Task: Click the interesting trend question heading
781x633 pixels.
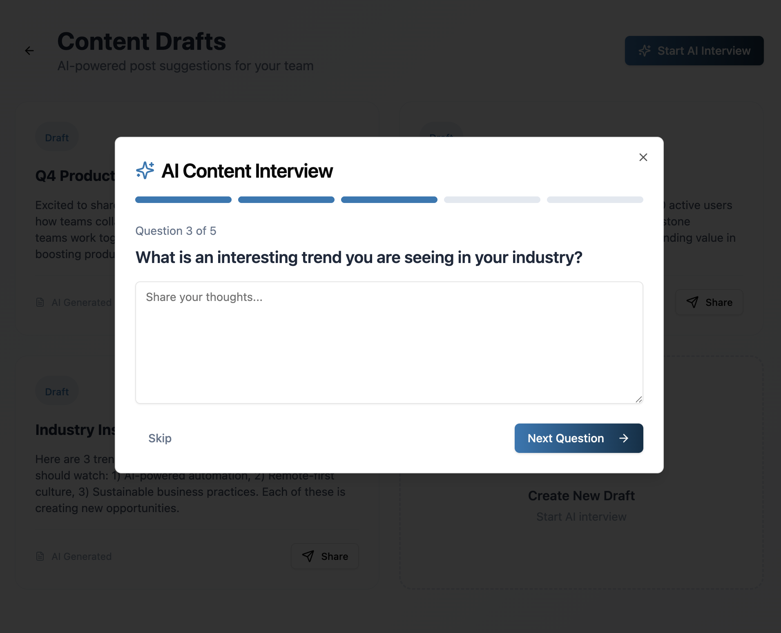Action: [359, 257]
